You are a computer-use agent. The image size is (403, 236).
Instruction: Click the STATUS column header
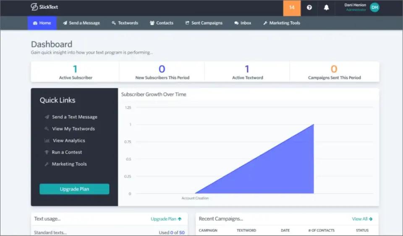point(362,231)
